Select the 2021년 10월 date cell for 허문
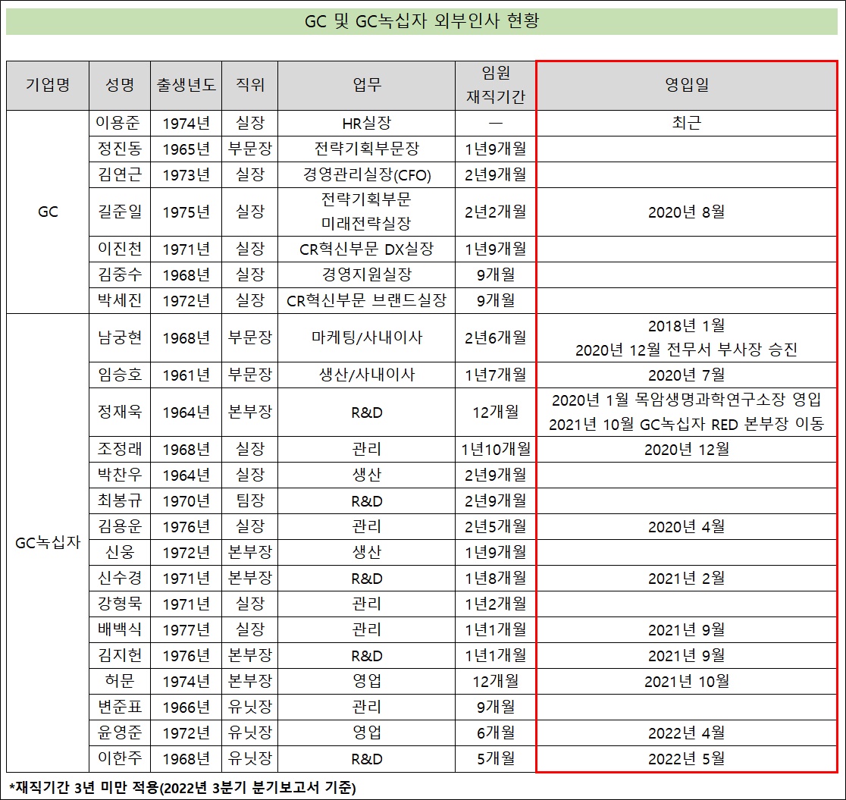Screen dimensions: 846x800 pos(686,681)
